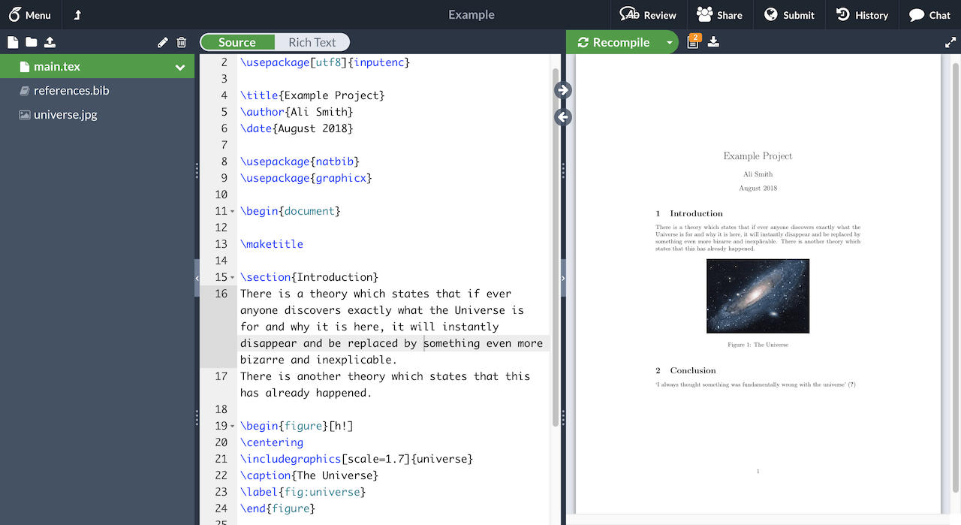The image size is (961, 525).
Task: Switch the editor to Rich Text mode
Action: [x=313, y=42]
